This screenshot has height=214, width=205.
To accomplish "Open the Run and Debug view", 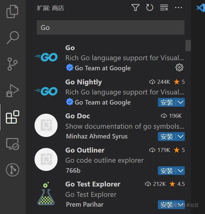I will tap(13, 90).
